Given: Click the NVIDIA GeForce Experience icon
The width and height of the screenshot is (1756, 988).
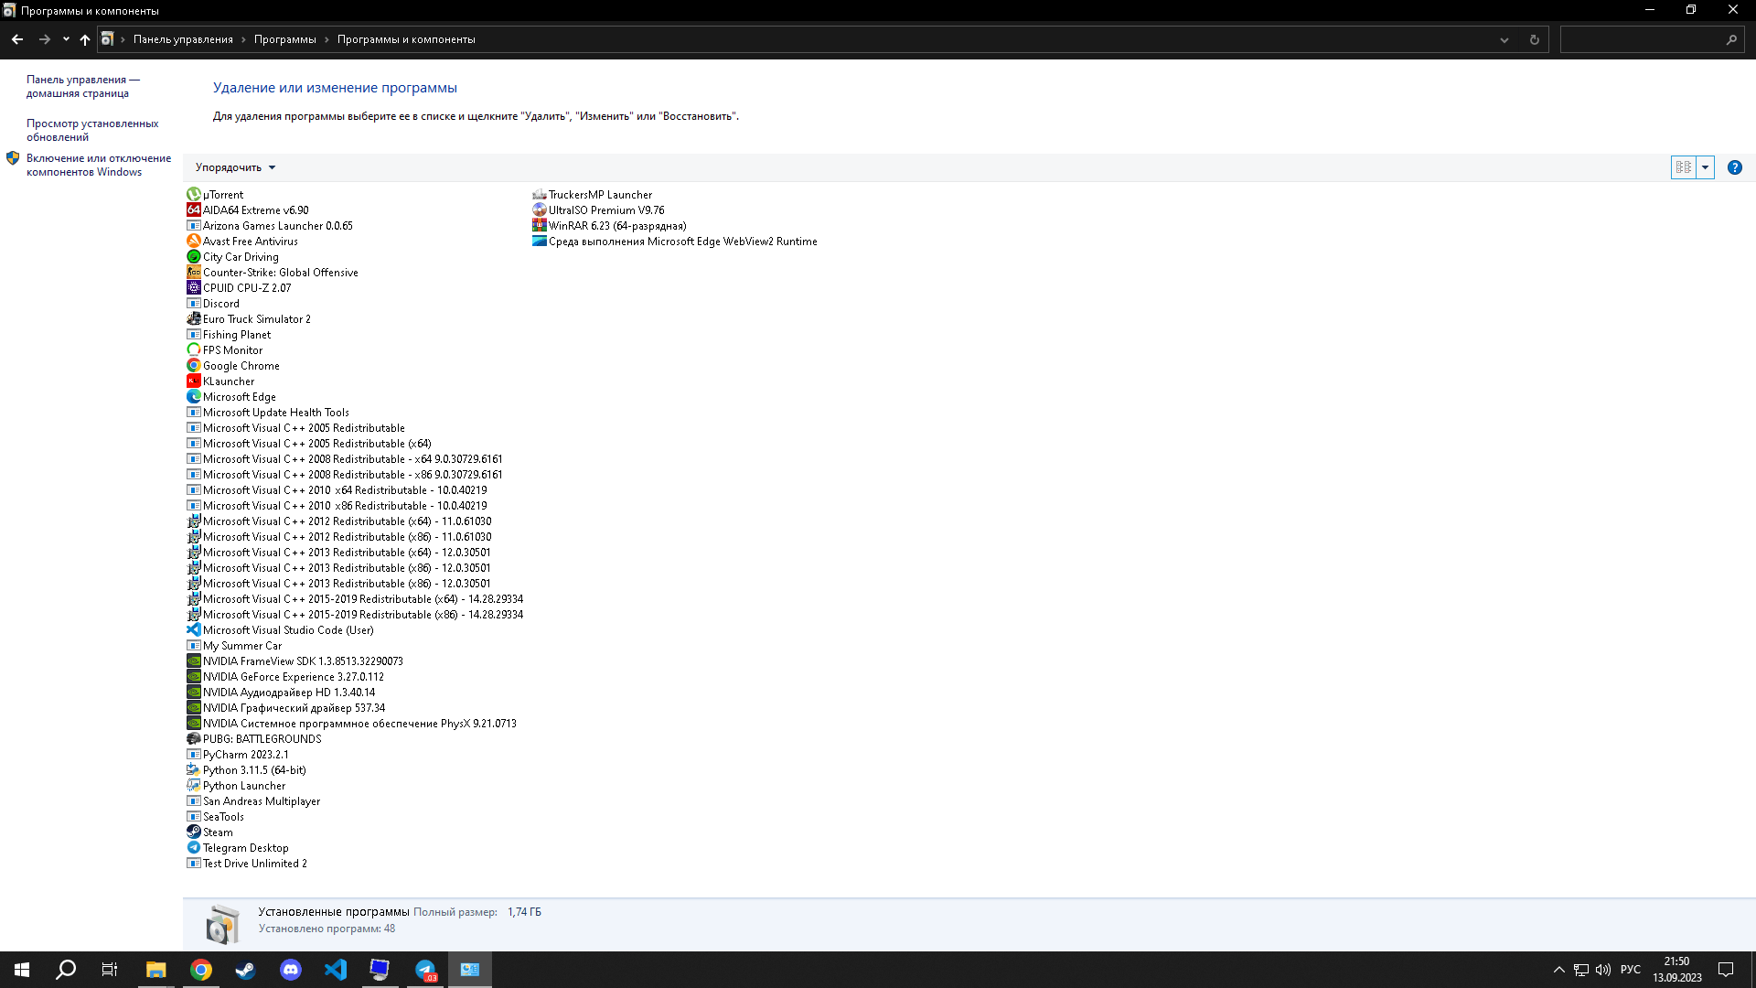Looking at the screenshot, I should pos(194,677).
